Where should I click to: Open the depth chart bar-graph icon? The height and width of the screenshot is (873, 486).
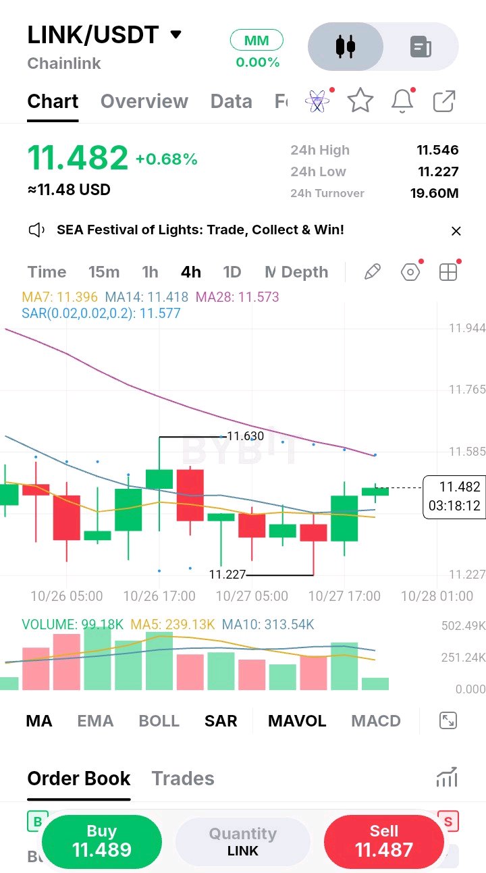(447, 778)
